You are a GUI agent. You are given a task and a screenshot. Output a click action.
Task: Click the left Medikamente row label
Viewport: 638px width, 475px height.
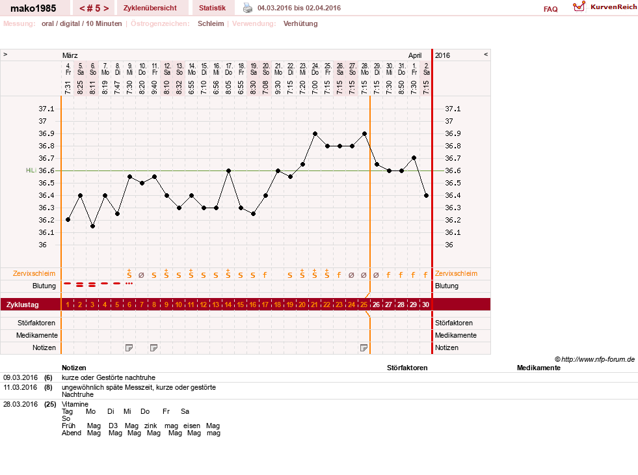coord(37,335)
